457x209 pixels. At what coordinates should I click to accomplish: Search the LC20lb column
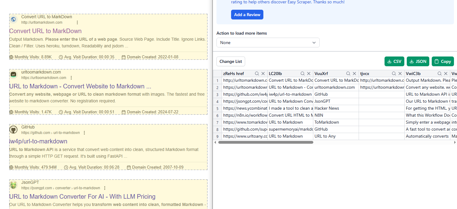pos(303,74)
